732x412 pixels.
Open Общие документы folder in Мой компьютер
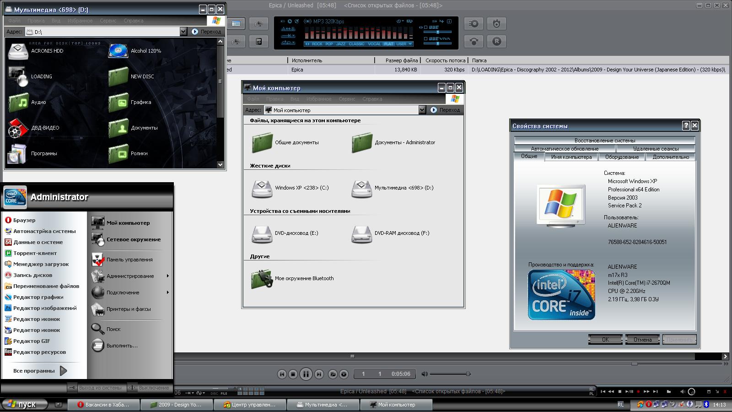262,142
